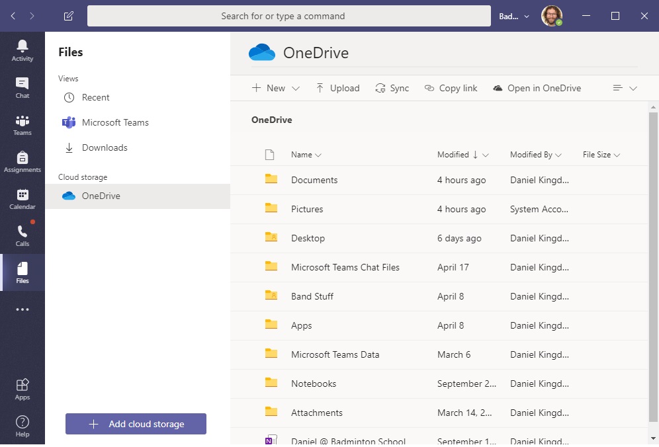Image resolution: width=659 pixels, height=447 pixels.
Task: Click the new chat compose icon
Action: [x=69, y=16]
